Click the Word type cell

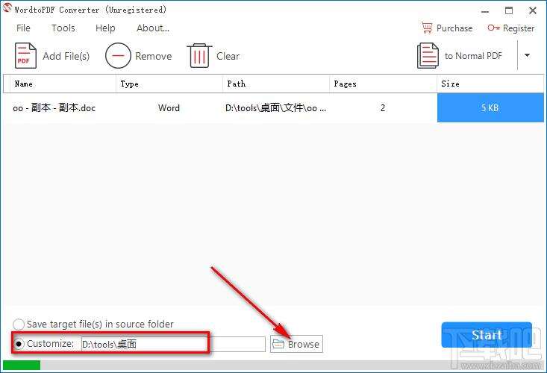(x=169, y=108)
